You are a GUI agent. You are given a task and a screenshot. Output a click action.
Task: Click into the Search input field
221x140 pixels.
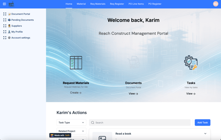pos(140,122)
